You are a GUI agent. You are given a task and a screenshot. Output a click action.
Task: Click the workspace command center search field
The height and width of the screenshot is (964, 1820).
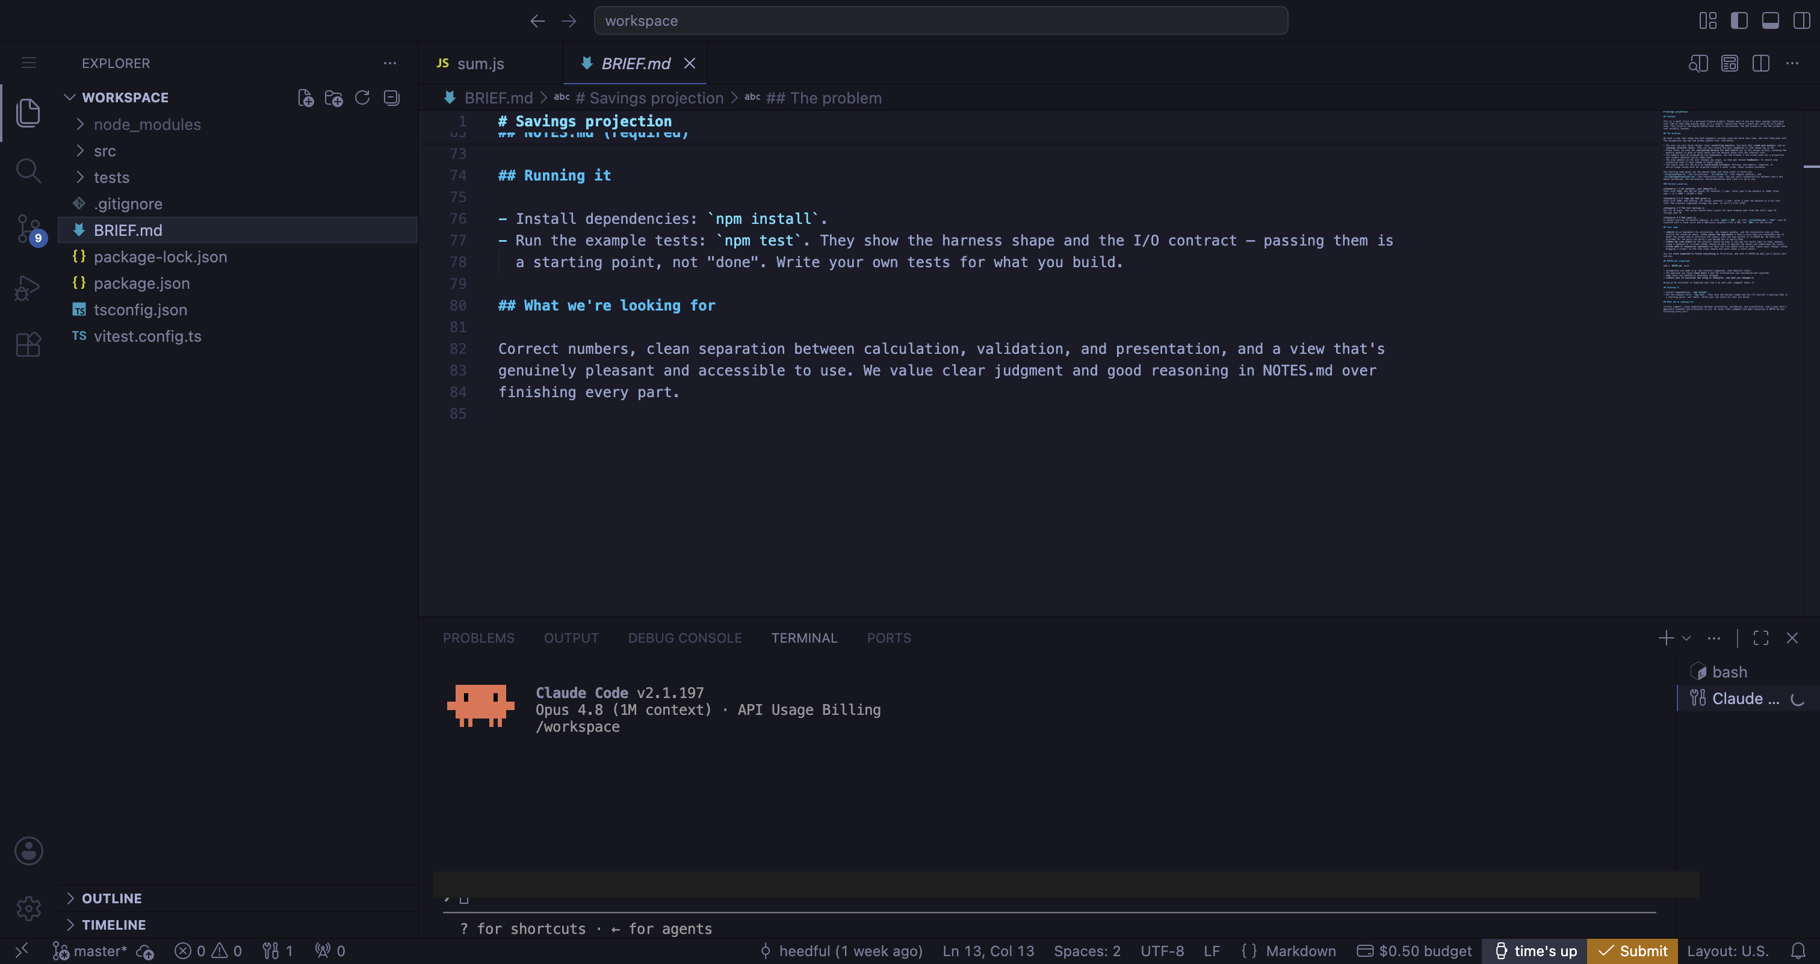(940, 21)
